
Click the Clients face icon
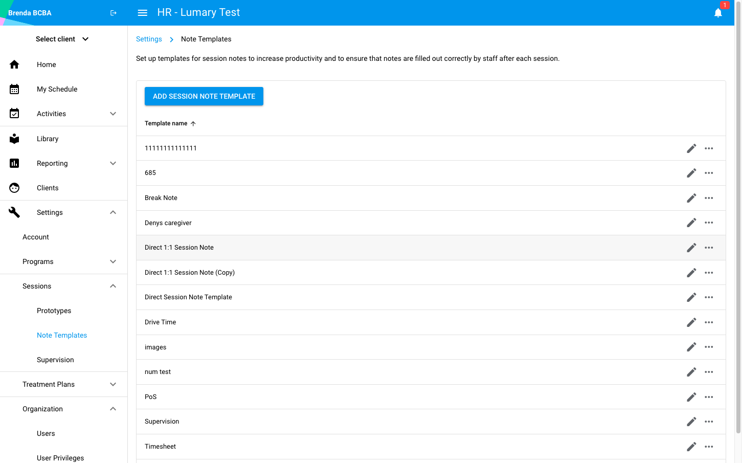(x=14, y=188)
